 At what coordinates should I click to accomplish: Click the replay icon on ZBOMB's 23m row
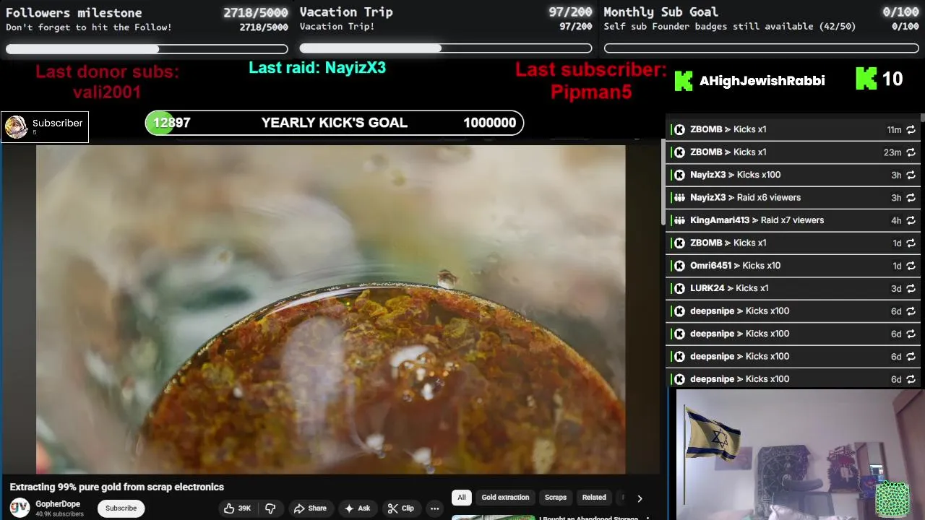[911, 152]
